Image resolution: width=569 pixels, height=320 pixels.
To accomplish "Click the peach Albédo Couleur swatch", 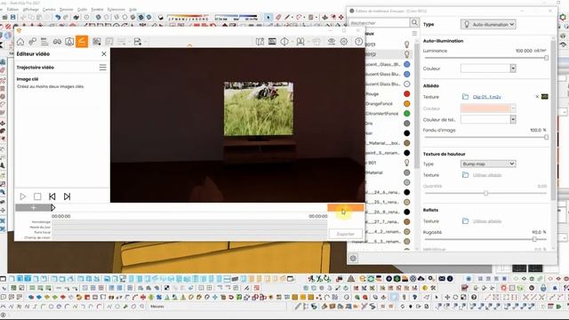I will 485,108.
